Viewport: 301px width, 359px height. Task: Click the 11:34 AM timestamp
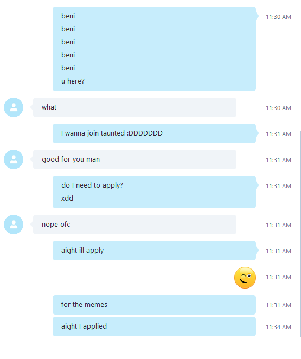point(278,327)
